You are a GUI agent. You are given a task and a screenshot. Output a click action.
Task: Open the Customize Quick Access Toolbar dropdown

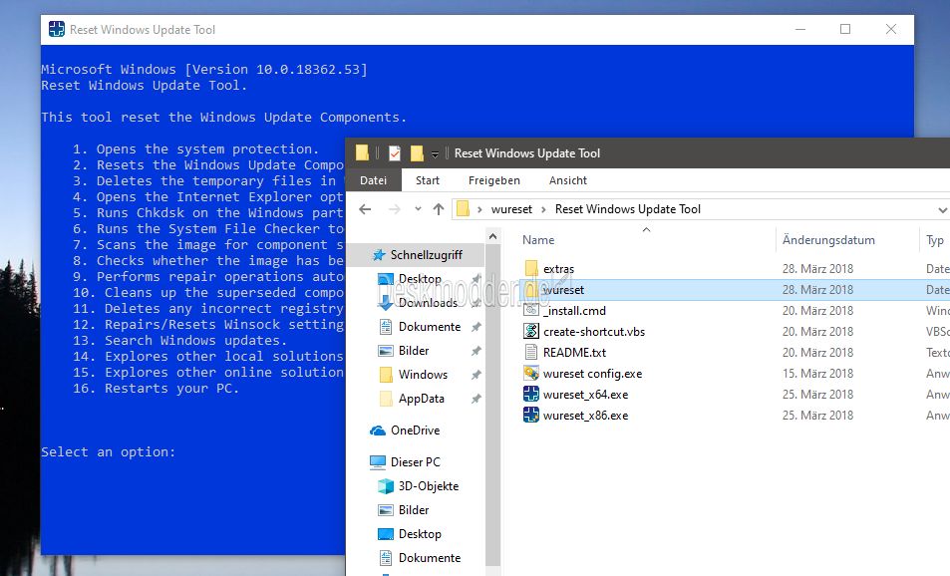[x=435, y=154]
